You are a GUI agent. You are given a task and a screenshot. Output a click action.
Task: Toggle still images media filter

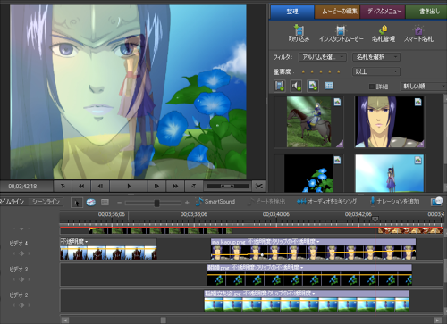click(313, 86)
